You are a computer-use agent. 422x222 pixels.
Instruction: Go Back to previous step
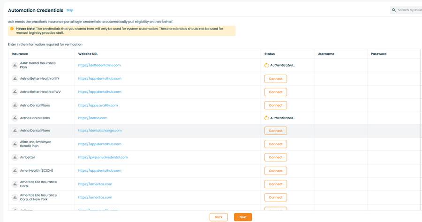point(219,217)
